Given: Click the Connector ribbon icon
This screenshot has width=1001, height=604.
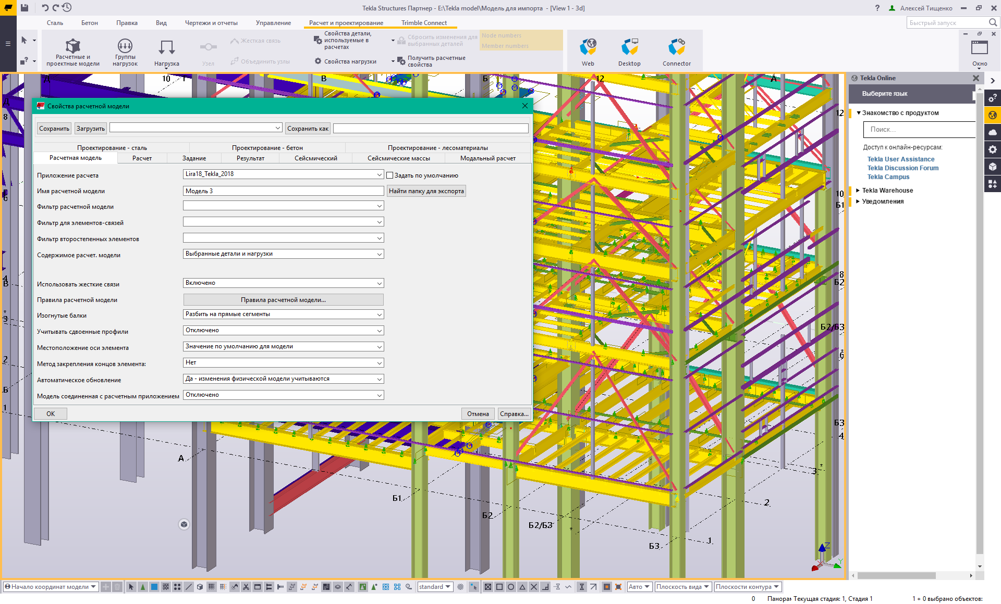Looking at the screenshot, I should pos(677,52).
